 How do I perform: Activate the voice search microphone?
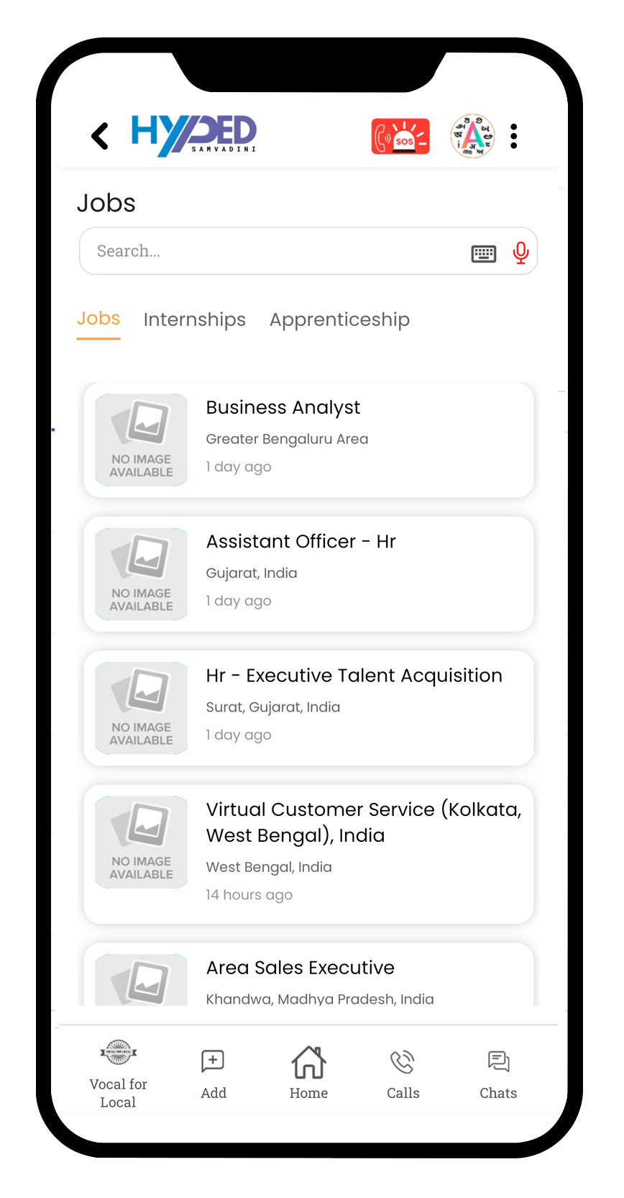click(521, 253)
